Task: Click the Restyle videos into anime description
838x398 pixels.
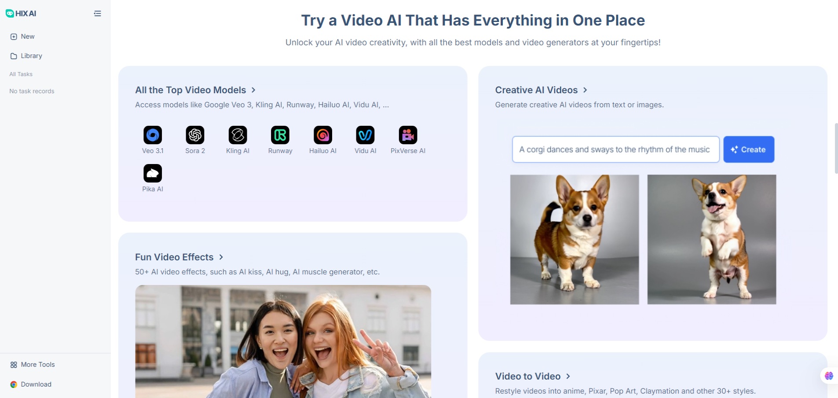Action: click(625, 391)
